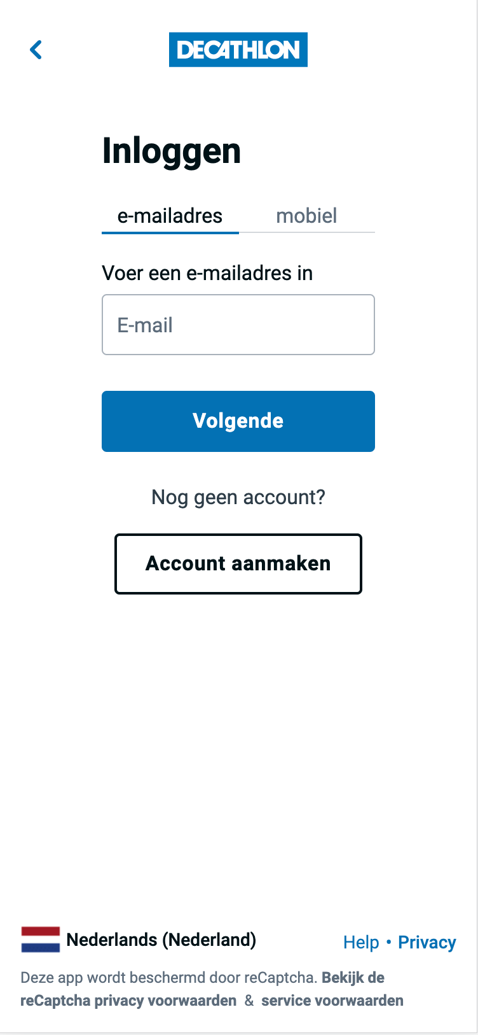The height and width of the screenshot is (1035, 478).
Task: Click the Decathlon logo
Action: coord(238,50)
